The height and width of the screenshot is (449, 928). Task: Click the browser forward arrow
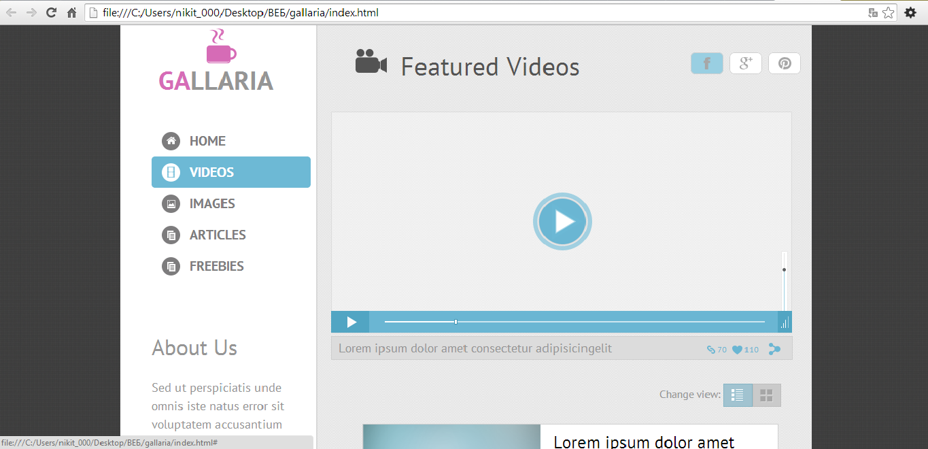click(31, 12)
